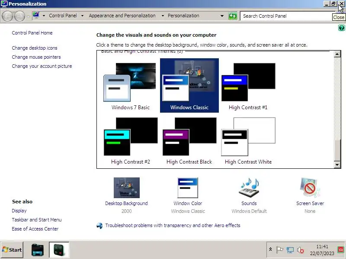The image size is (346, 259).
Task: Click the theme list scrollbar thumb
Action: 337,150
